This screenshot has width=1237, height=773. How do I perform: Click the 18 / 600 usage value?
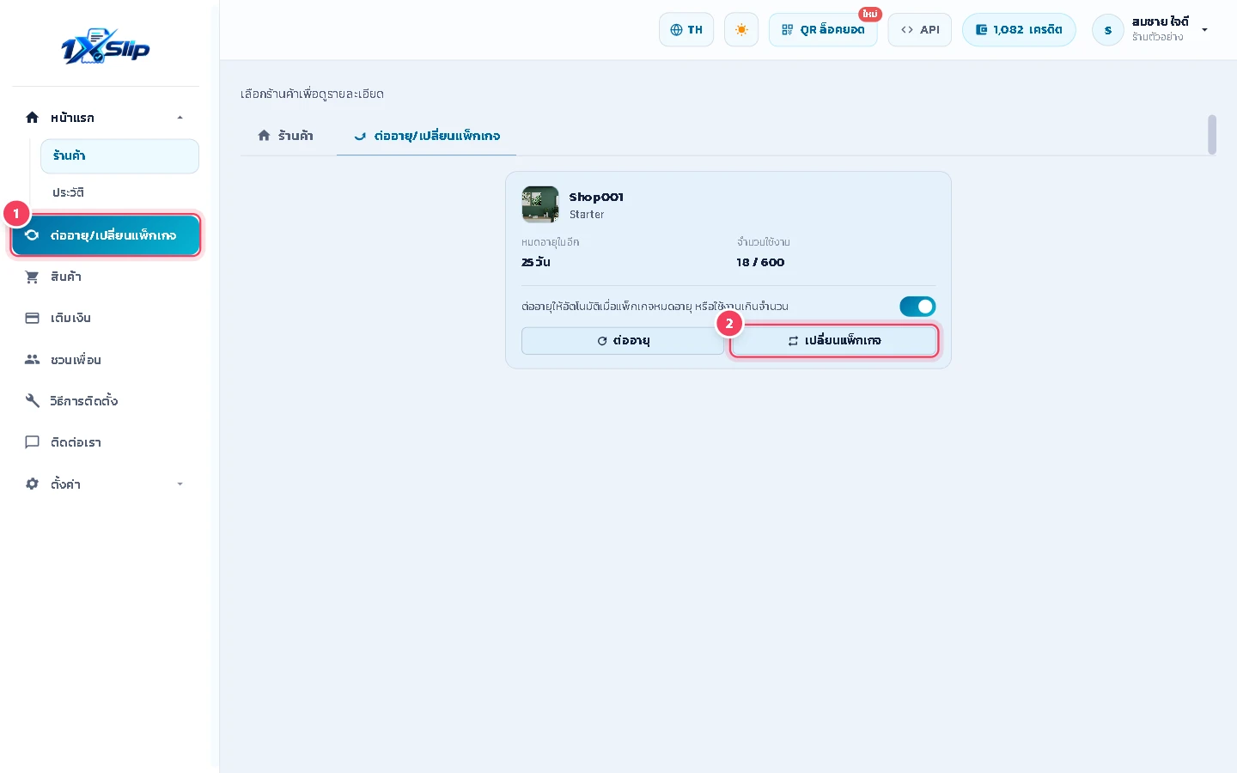tap(760, 262)
